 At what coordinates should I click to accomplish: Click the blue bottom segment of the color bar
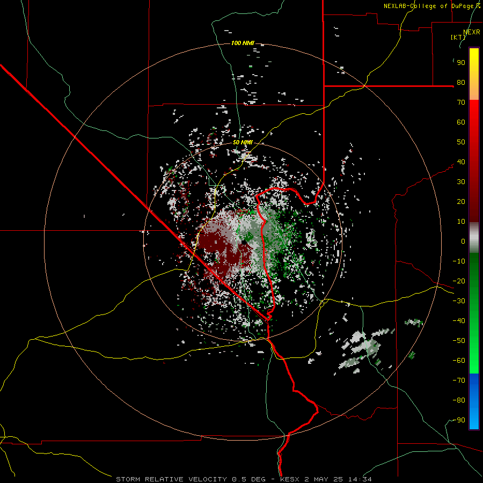[474, 401]
